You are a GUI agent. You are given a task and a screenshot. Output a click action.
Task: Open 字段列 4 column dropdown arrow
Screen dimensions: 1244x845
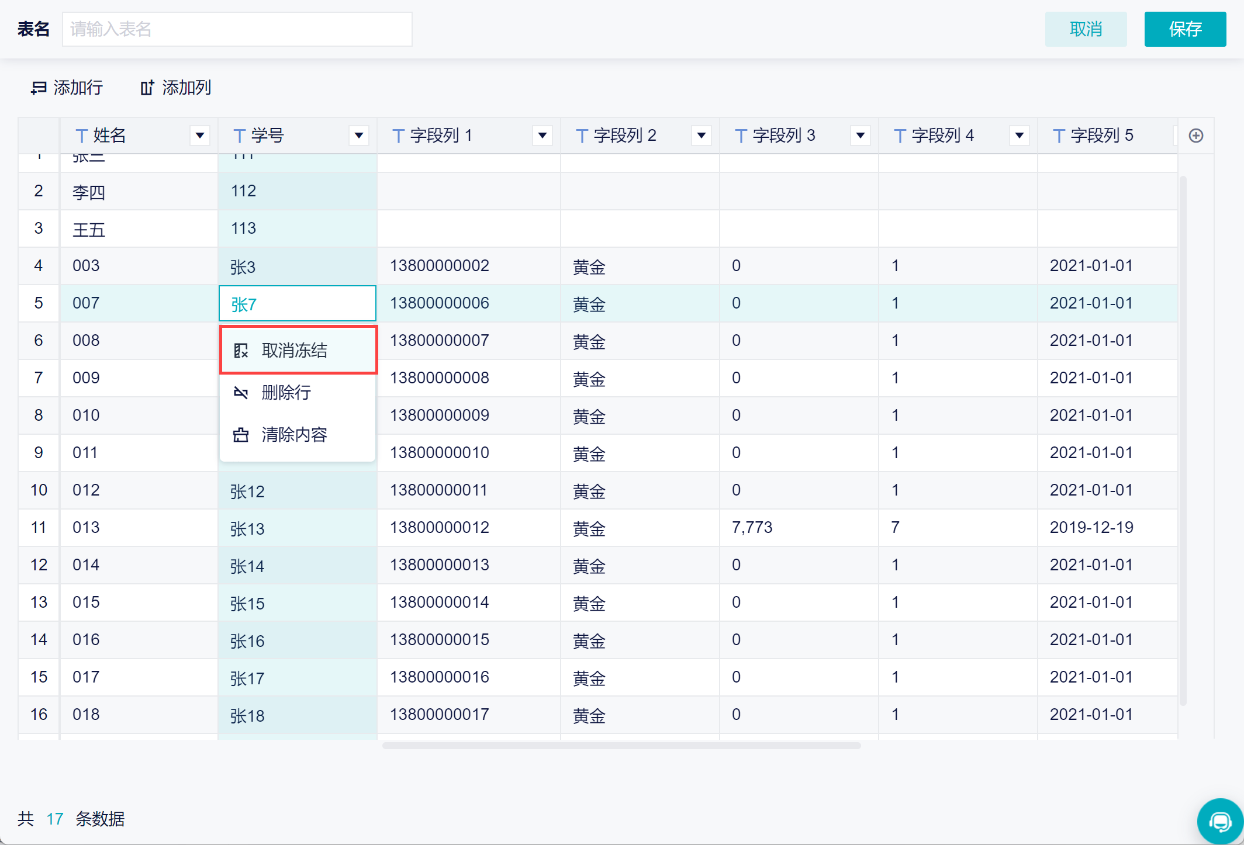pos(1020,136)
